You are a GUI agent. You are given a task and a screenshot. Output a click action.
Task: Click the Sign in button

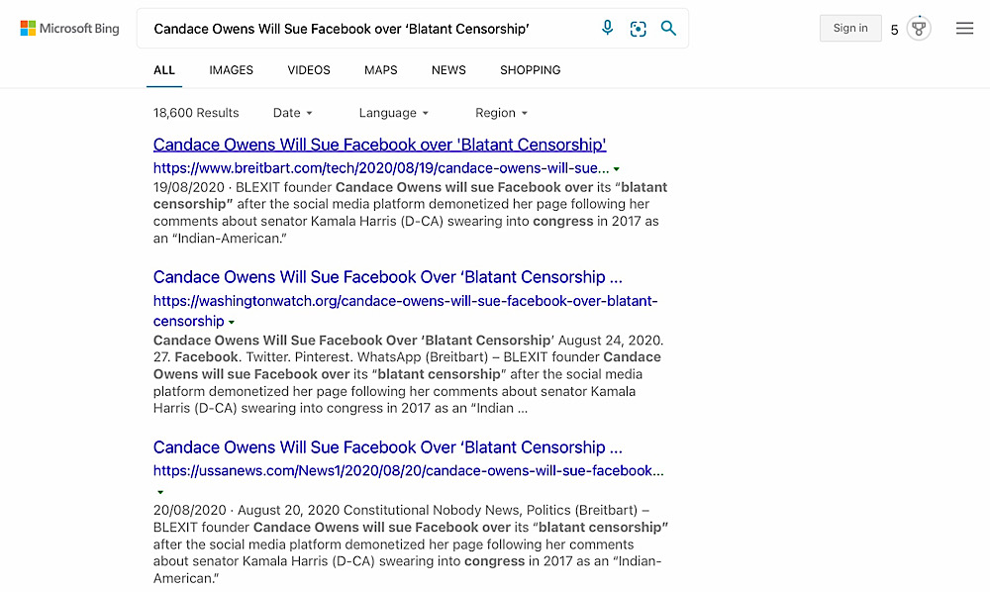coord(850,29)
